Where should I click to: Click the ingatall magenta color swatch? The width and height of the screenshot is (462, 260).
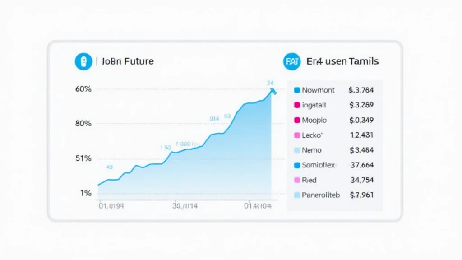297,105
